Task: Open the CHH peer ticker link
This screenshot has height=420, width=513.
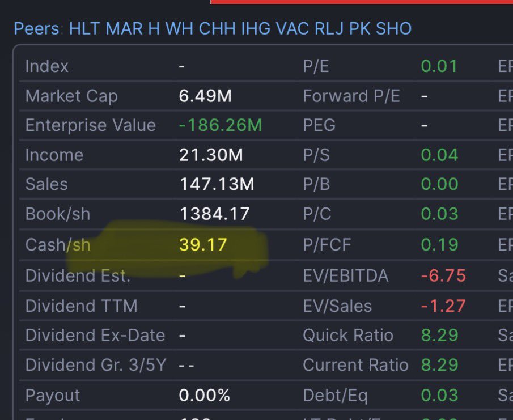Action: coord(217,28)
